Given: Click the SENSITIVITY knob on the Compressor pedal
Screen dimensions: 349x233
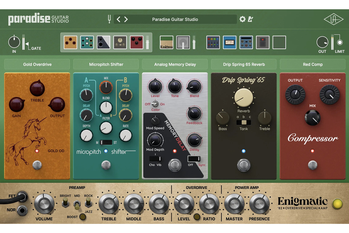Looking at the screenshot, I should (330, 94).
